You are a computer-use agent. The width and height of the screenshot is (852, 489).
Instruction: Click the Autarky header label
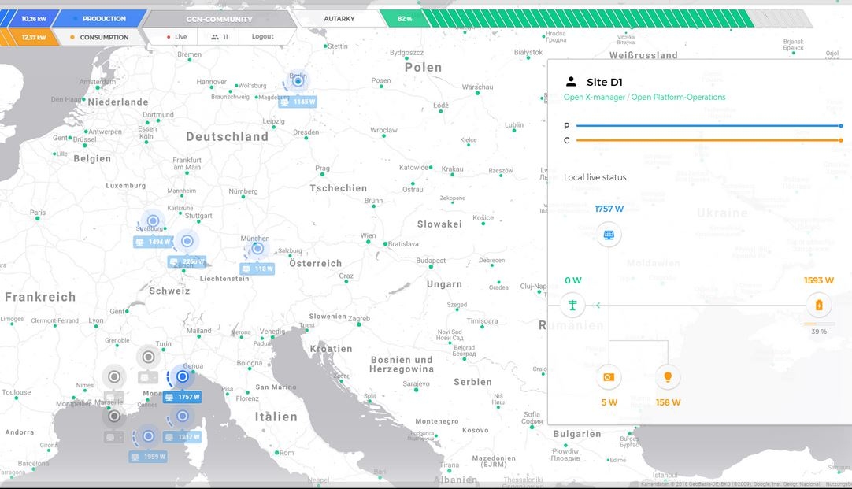coord(339,18)
